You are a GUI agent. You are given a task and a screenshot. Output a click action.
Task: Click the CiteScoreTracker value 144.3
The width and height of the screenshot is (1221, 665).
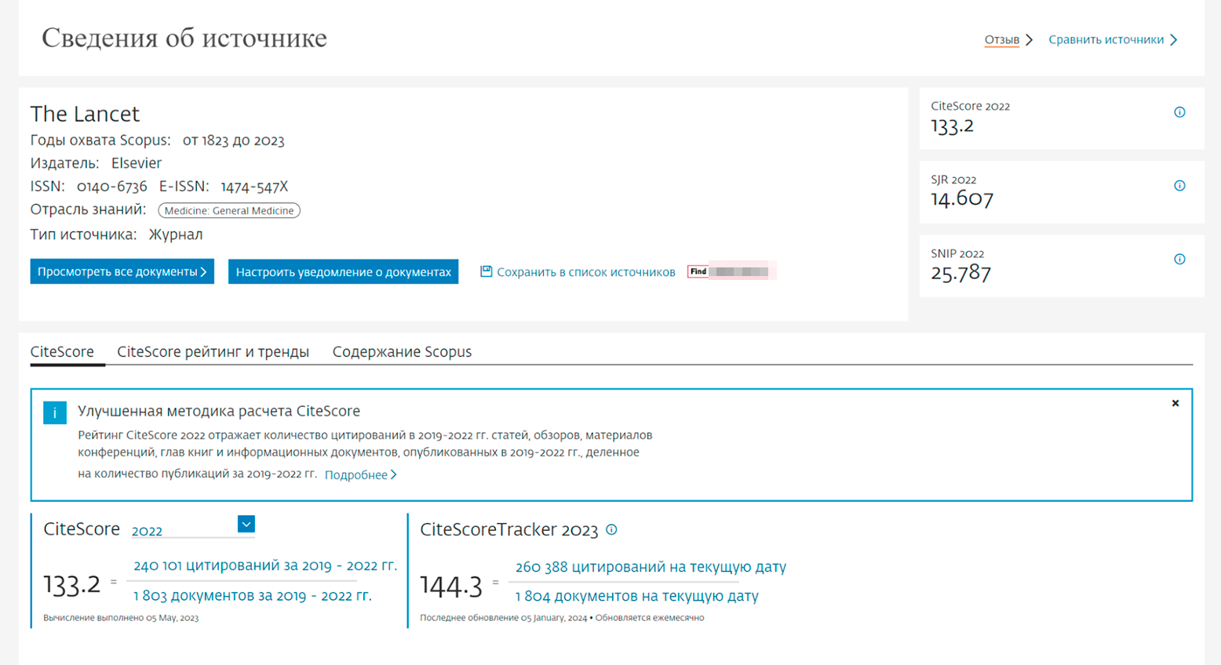(x=451, y=585)
